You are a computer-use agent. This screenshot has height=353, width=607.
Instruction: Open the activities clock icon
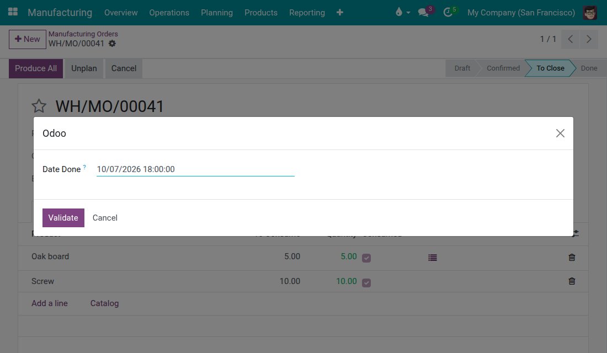(448, 12)
